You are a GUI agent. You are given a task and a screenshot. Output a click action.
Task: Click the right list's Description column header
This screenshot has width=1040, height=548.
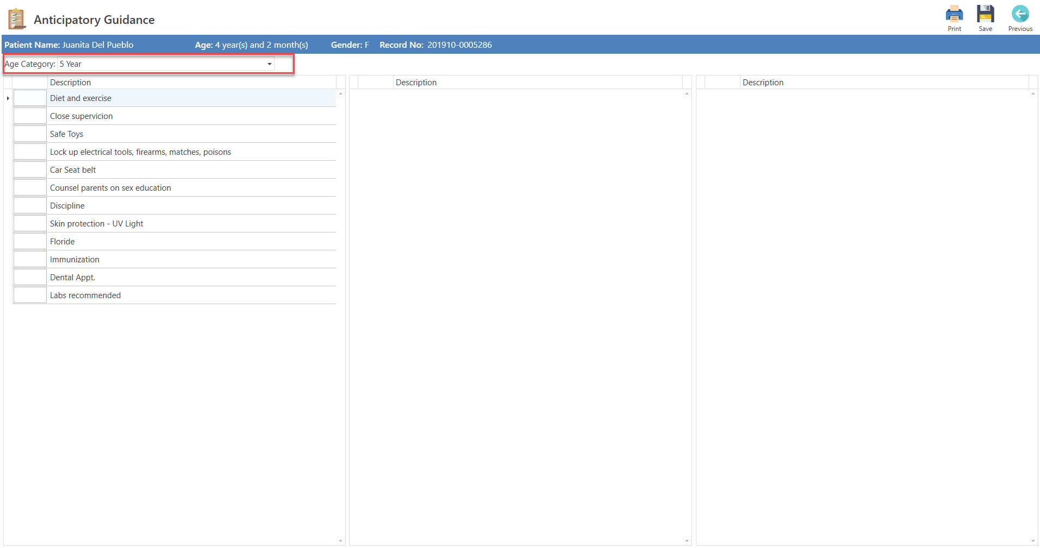885,83
